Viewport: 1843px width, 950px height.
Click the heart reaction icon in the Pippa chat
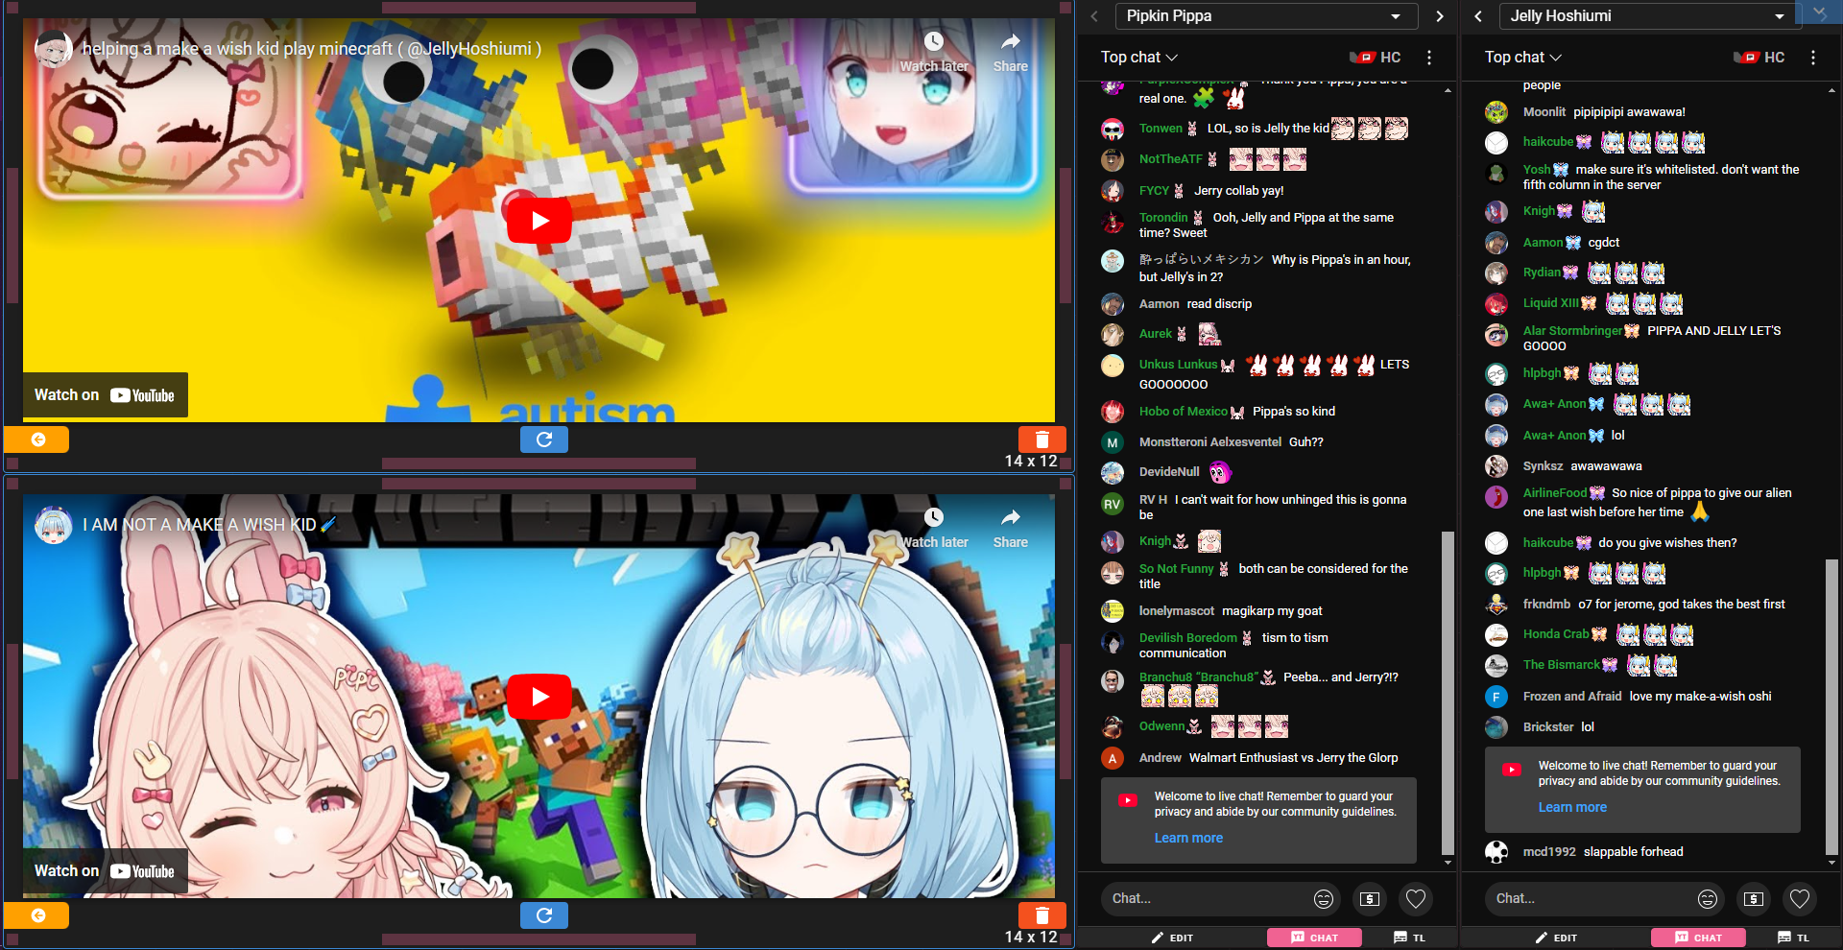(x=1416, y=899)
